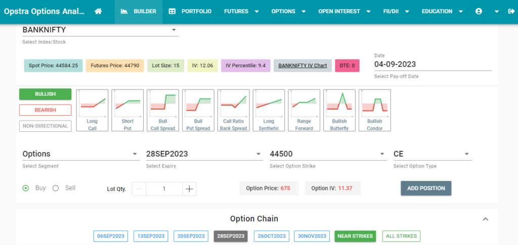Pick the Long Synthetic strategy

(x=269, y=111)
